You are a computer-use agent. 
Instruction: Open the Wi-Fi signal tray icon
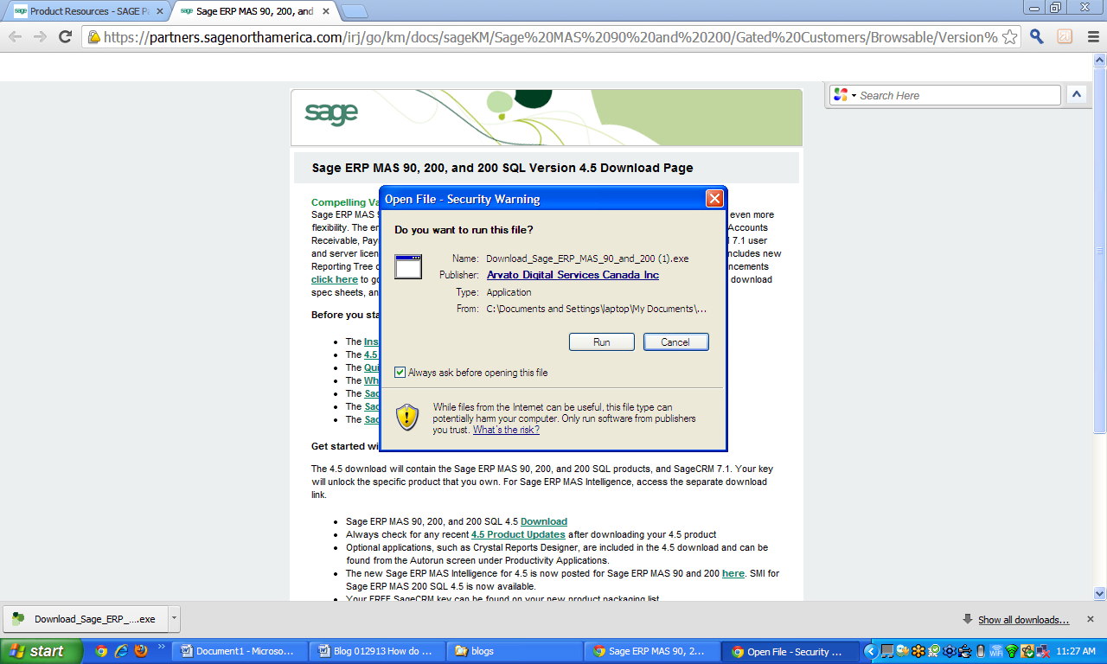[x=996, y=651]
